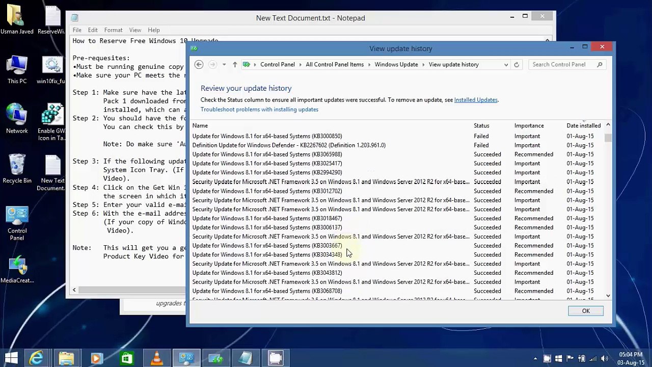Click the update list vertical scrollbar thumb

pos(608,138)
